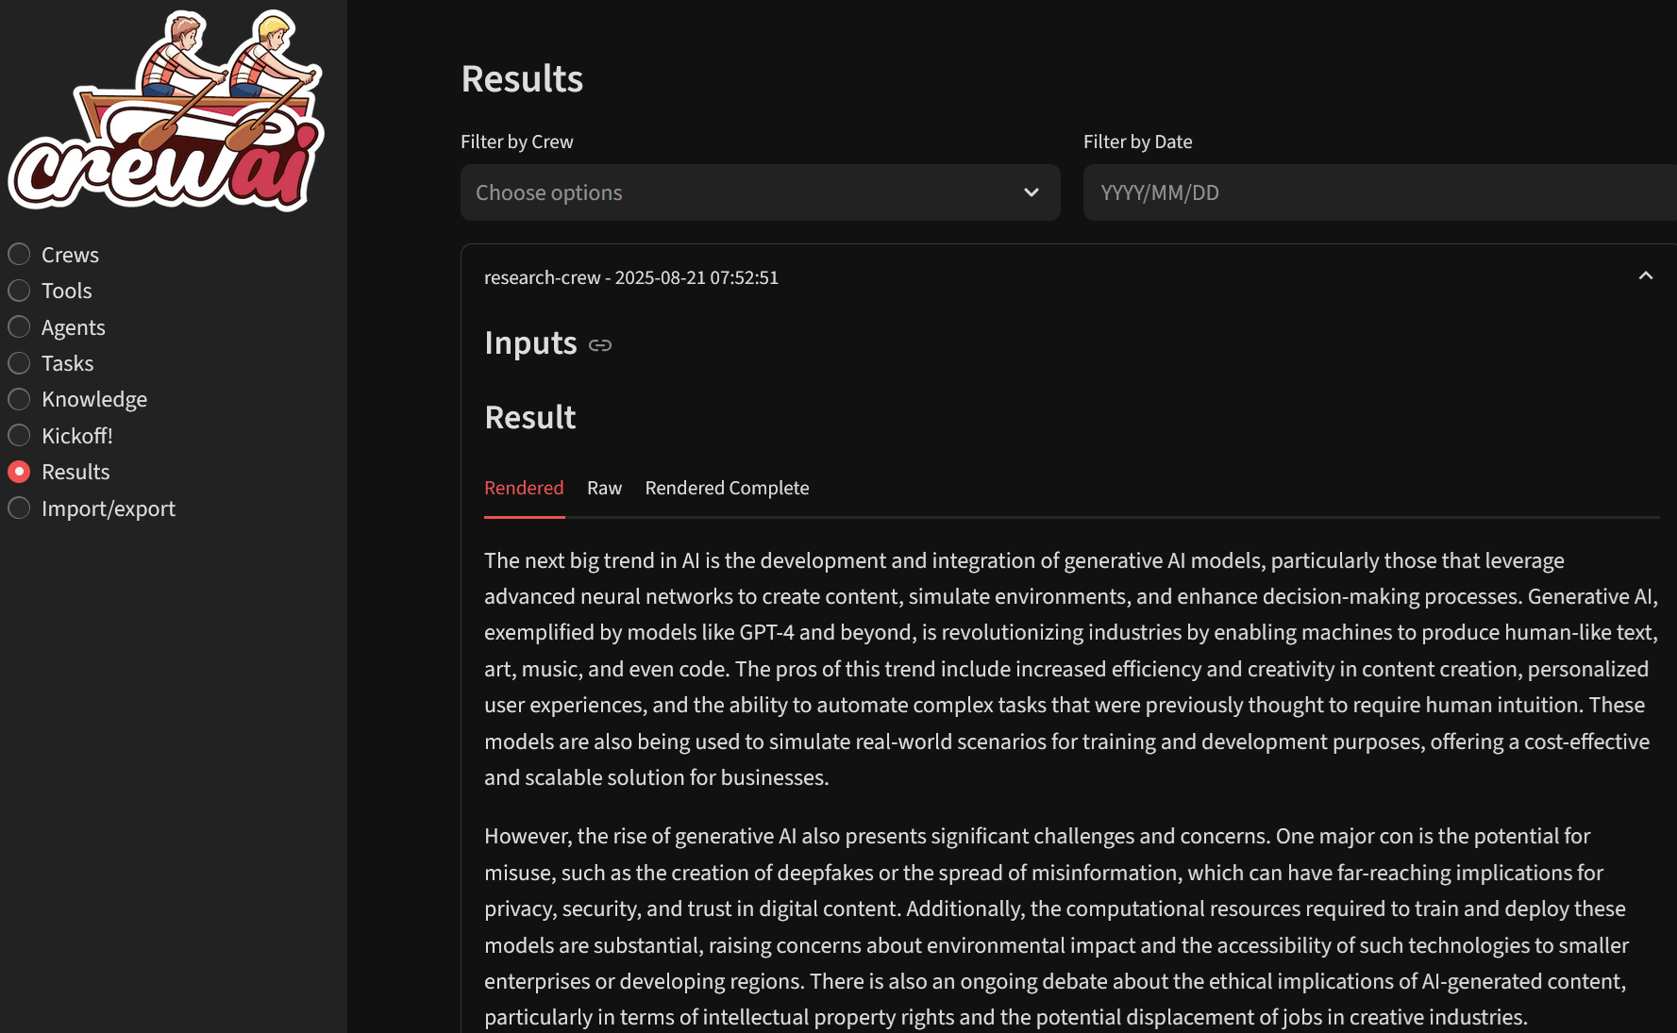The height and width of the screenshot is (1033, 1677).
Task: Click the Choose options dropdown arrow
Action: 1031,192
